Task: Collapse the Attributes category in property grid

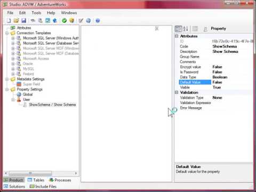Action: point(177,36)
